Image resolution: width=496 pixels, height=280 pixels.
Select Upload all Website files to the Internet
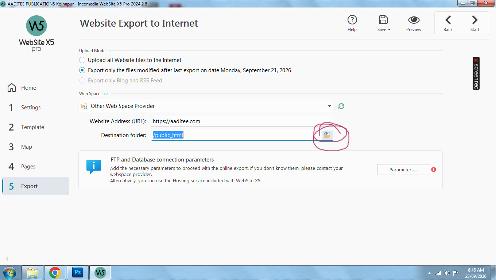click(82, 60)
